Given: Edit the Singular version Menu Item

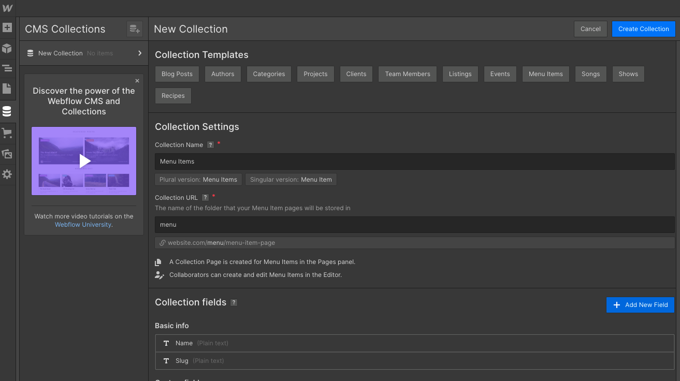Looking at the screenshot, I should [291, 180].
